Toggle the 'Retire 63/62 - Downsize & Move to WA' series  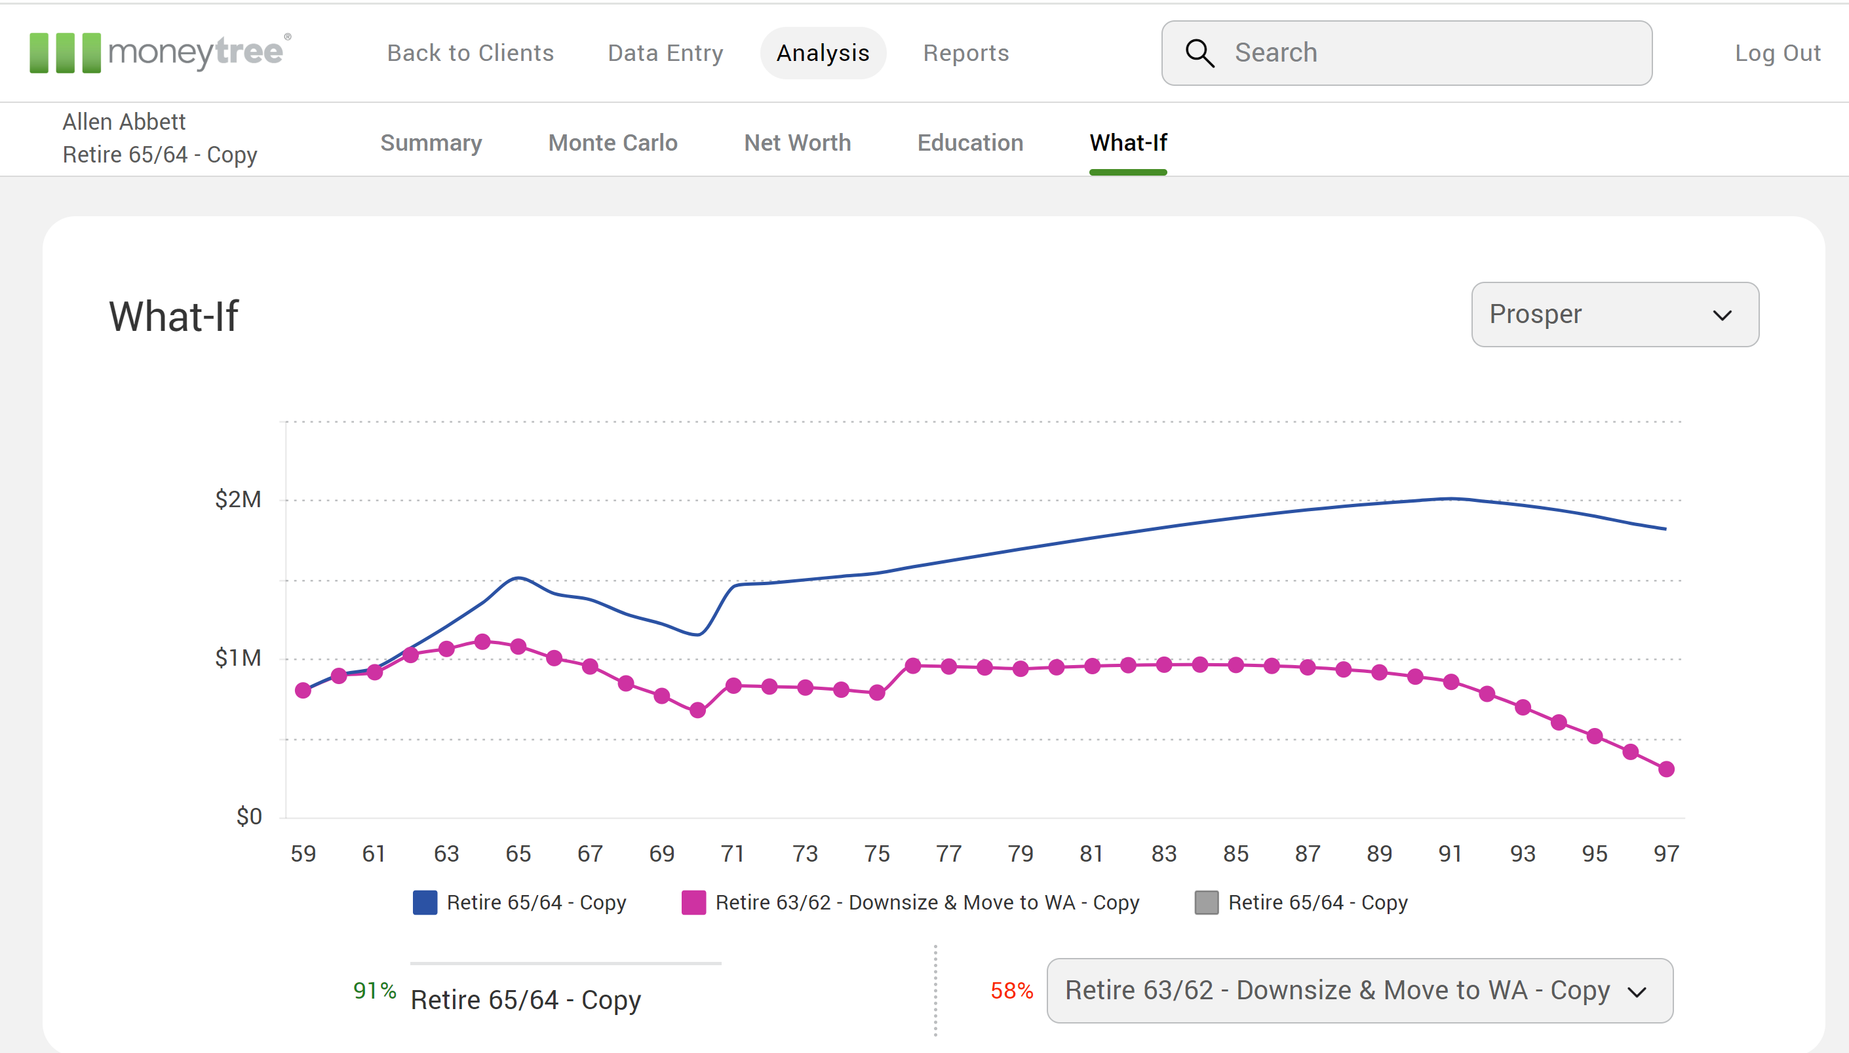927,902
